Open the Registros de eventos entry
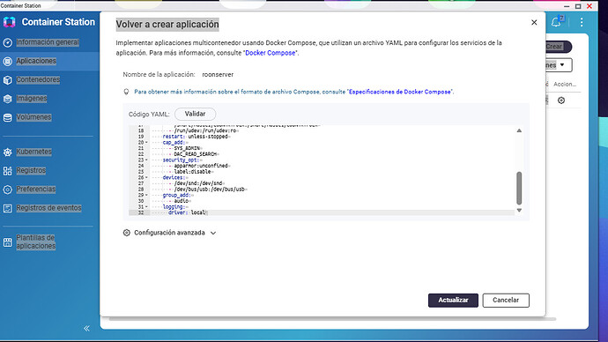This screenshot has height=342, width=608. [48, 208]
